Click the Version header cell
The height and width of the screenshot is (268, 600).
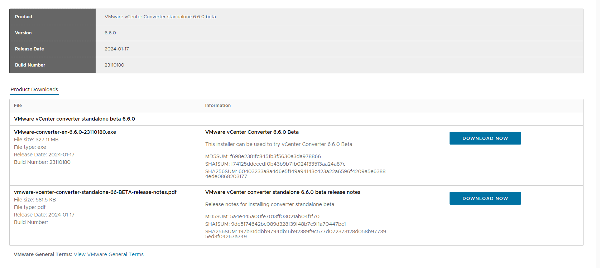(53, 33)
